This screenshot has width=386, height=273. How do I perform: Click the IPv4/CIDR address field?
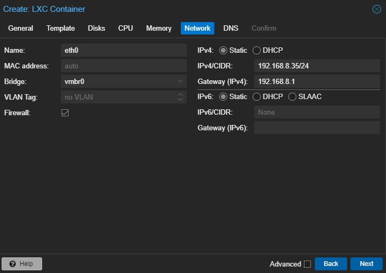[x=316, y=66]
